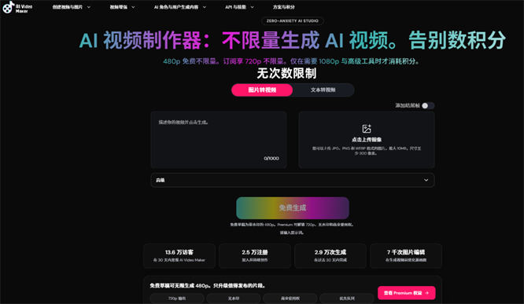
Task: Click the 点击上传图像 upload area
Action: (367, 140)
